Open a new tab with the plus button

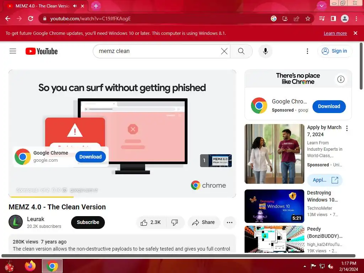[96, 6]
